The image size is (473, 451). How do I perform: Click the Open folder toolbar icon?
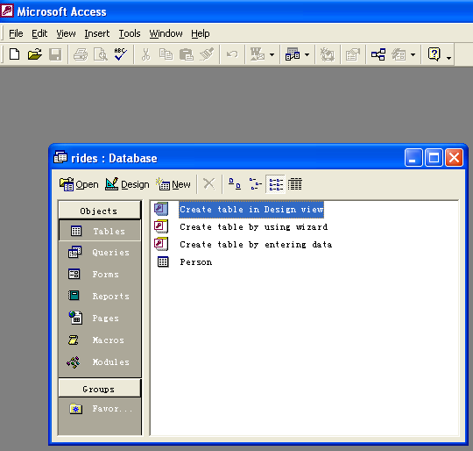tap(35, 54)
